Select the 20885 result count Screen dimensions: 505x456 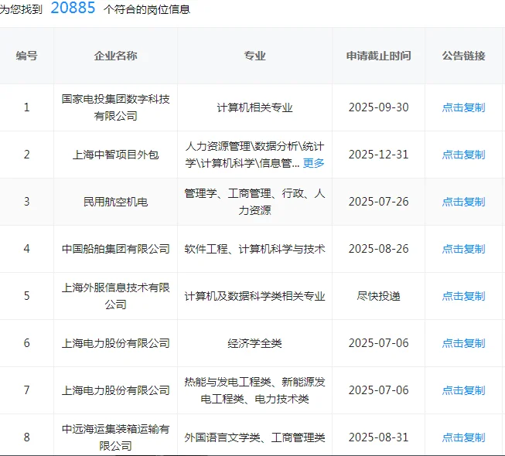coord(73,8)
